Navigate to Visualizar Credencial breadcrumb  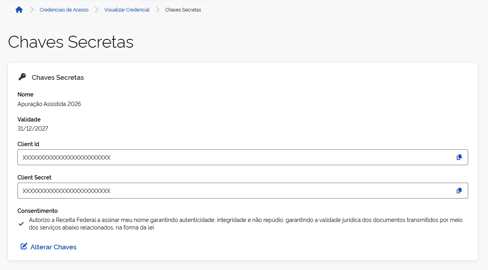click(127, 10)
